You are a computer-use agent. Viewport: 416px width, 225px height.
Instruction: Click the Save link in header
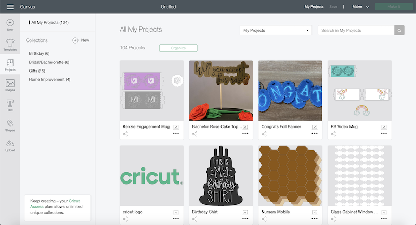click(x=333, y=7)
